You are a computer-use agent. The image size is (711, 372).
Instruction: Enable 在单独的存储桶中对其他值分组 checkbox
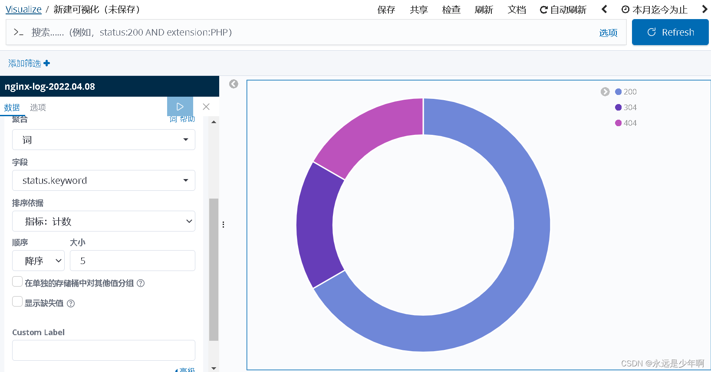click(x=17, y=282)
